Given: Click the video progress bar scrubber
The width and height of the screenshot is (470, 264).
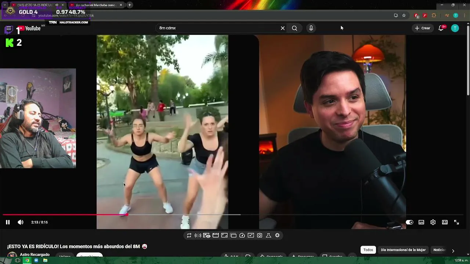Looking at the screenshot, I should 127,215.
